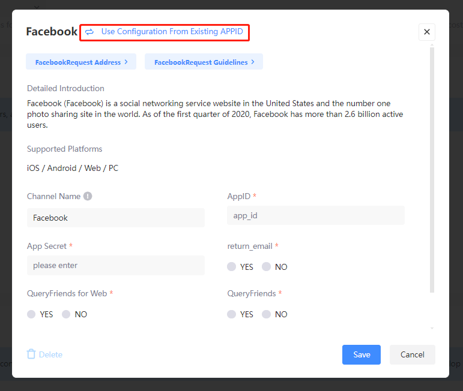Open the FacebookRequest Guidelines link
This screenshot has height=391, width=463.
click(x=204, y=62)
